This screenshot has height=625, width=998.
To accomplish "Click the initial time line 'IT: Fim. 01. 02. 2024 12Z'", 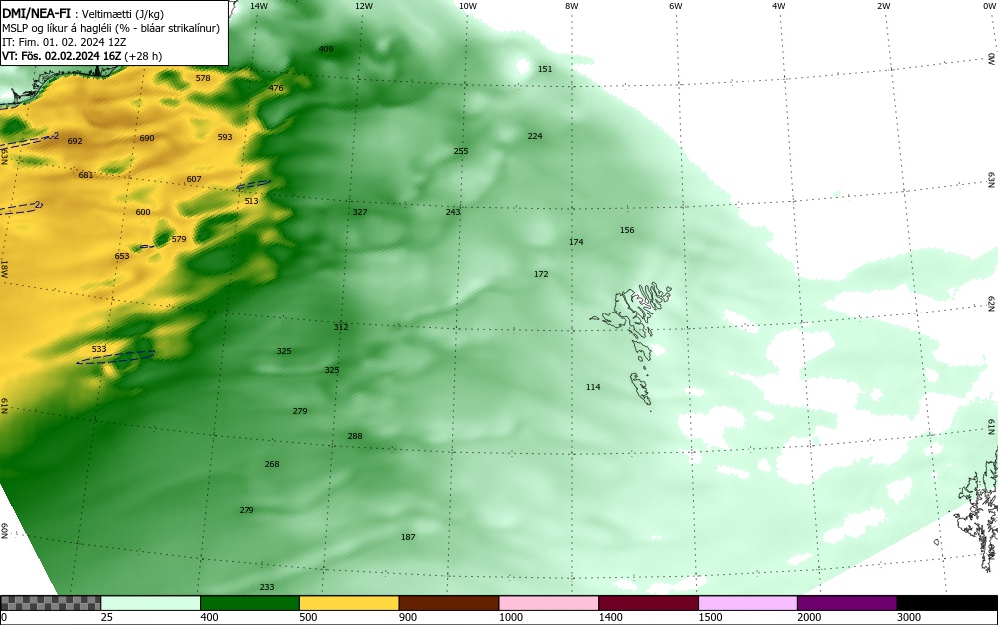I will (x=64, y=42).
